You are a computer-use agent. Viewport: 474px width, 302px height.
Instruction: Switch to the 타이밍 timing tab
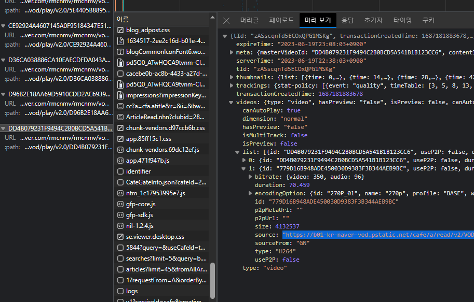(402, 20)
